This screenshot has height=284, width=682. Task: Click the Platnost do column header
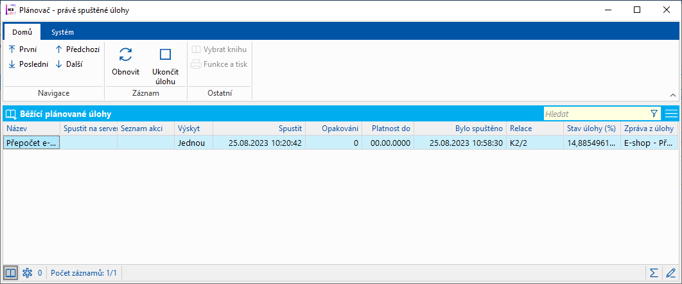(x=388, y=129)
